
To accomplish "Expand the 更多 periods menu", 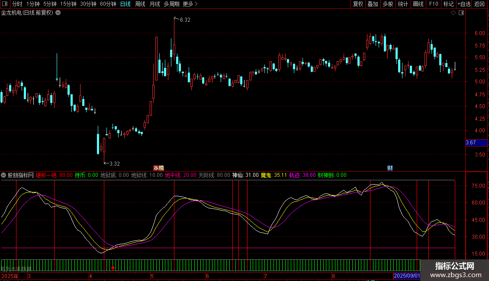I will point(190,4).
